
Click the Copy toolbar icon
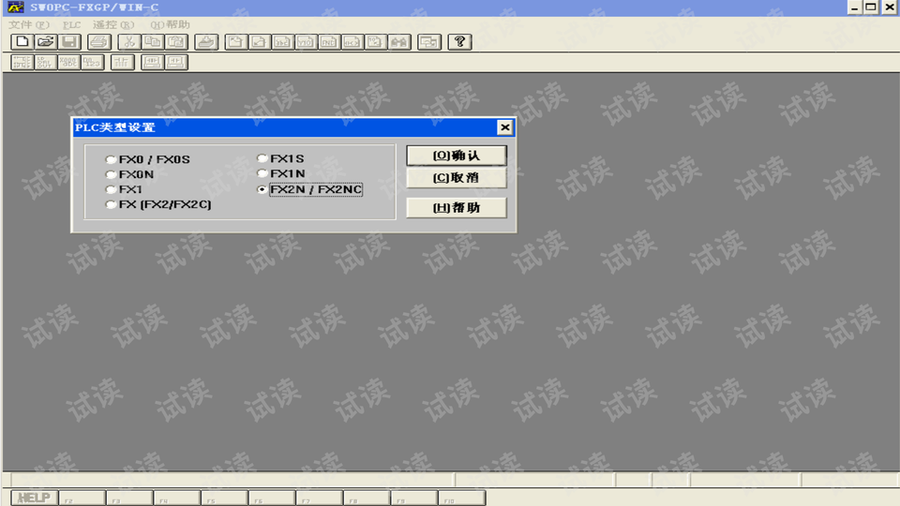pos(153,42)
